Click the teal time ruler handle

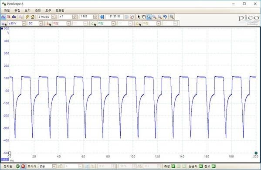click(x=256, y=153)
